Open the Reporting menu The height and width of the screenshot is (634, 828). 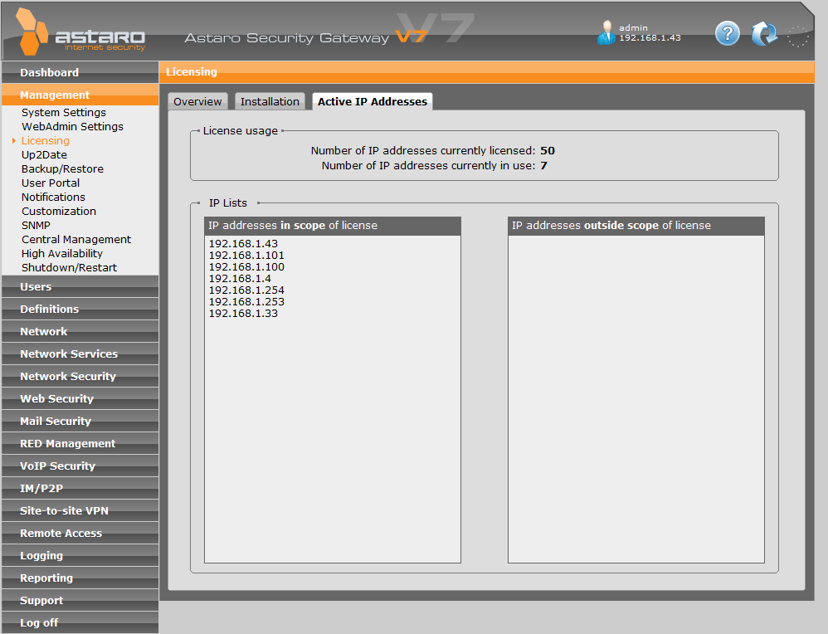pyautogui.click(x=80, y=578)
